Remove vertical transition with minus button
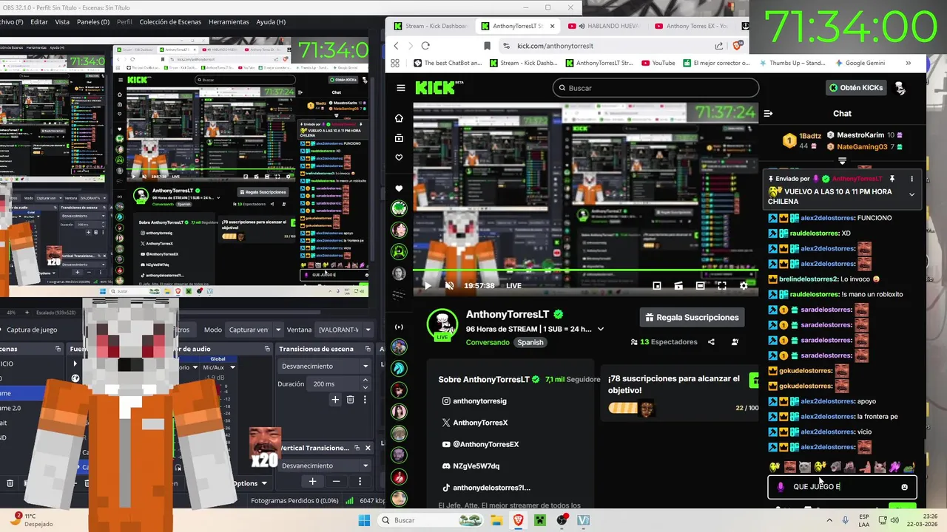Viewport: 947px width, 532px height. 336,482
